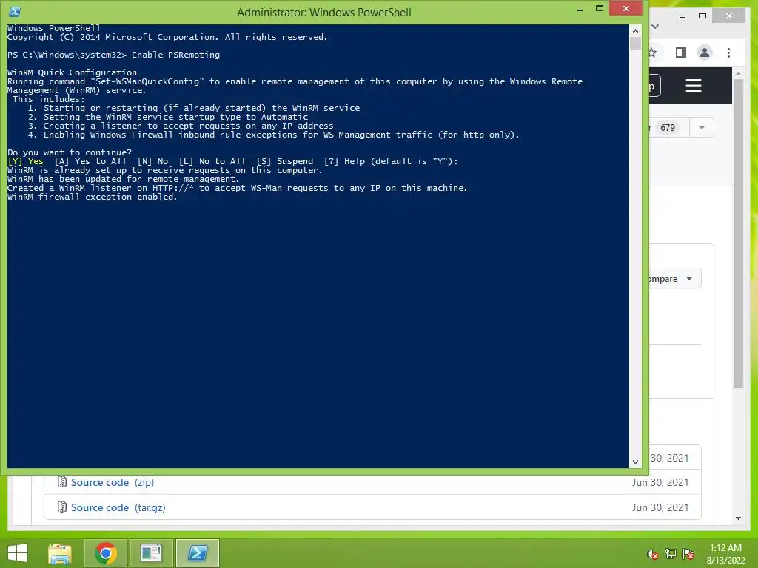Click the Chrome page scrollbar down arrow
The height and width of the screenshot is (568, 758).
pos(738,518)
